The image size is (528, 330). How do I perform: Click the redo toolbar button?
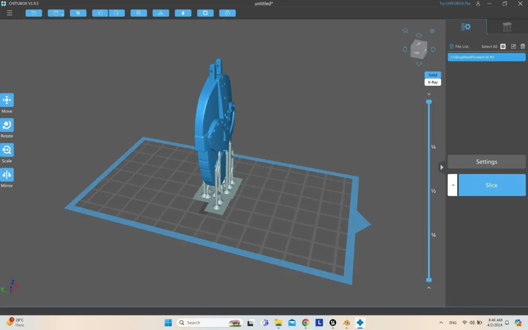pyautogui.click(x=117, y=13)
